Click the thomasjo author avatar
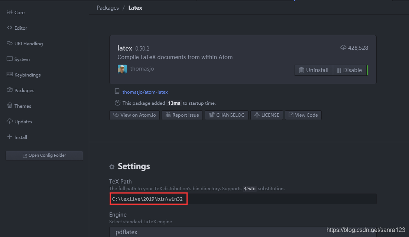 (x=122, y=69)
